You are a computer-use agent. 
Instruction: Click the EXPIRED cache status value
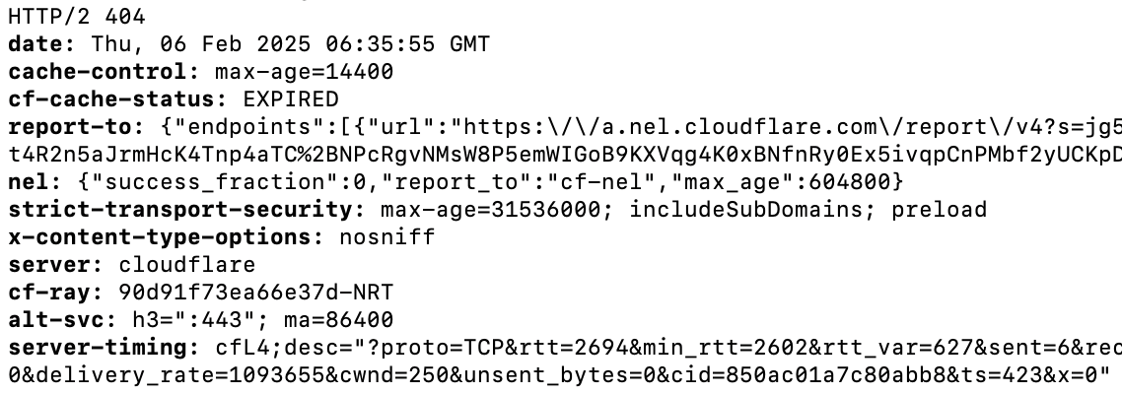pyautogui.click(x=291, y=99)
